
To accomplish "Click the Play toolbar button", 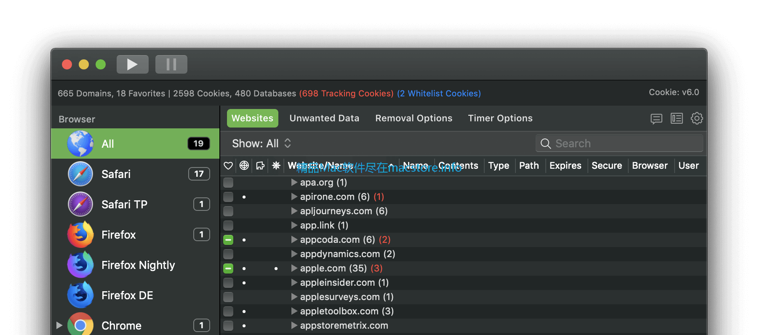I will (x=133, y=64).
